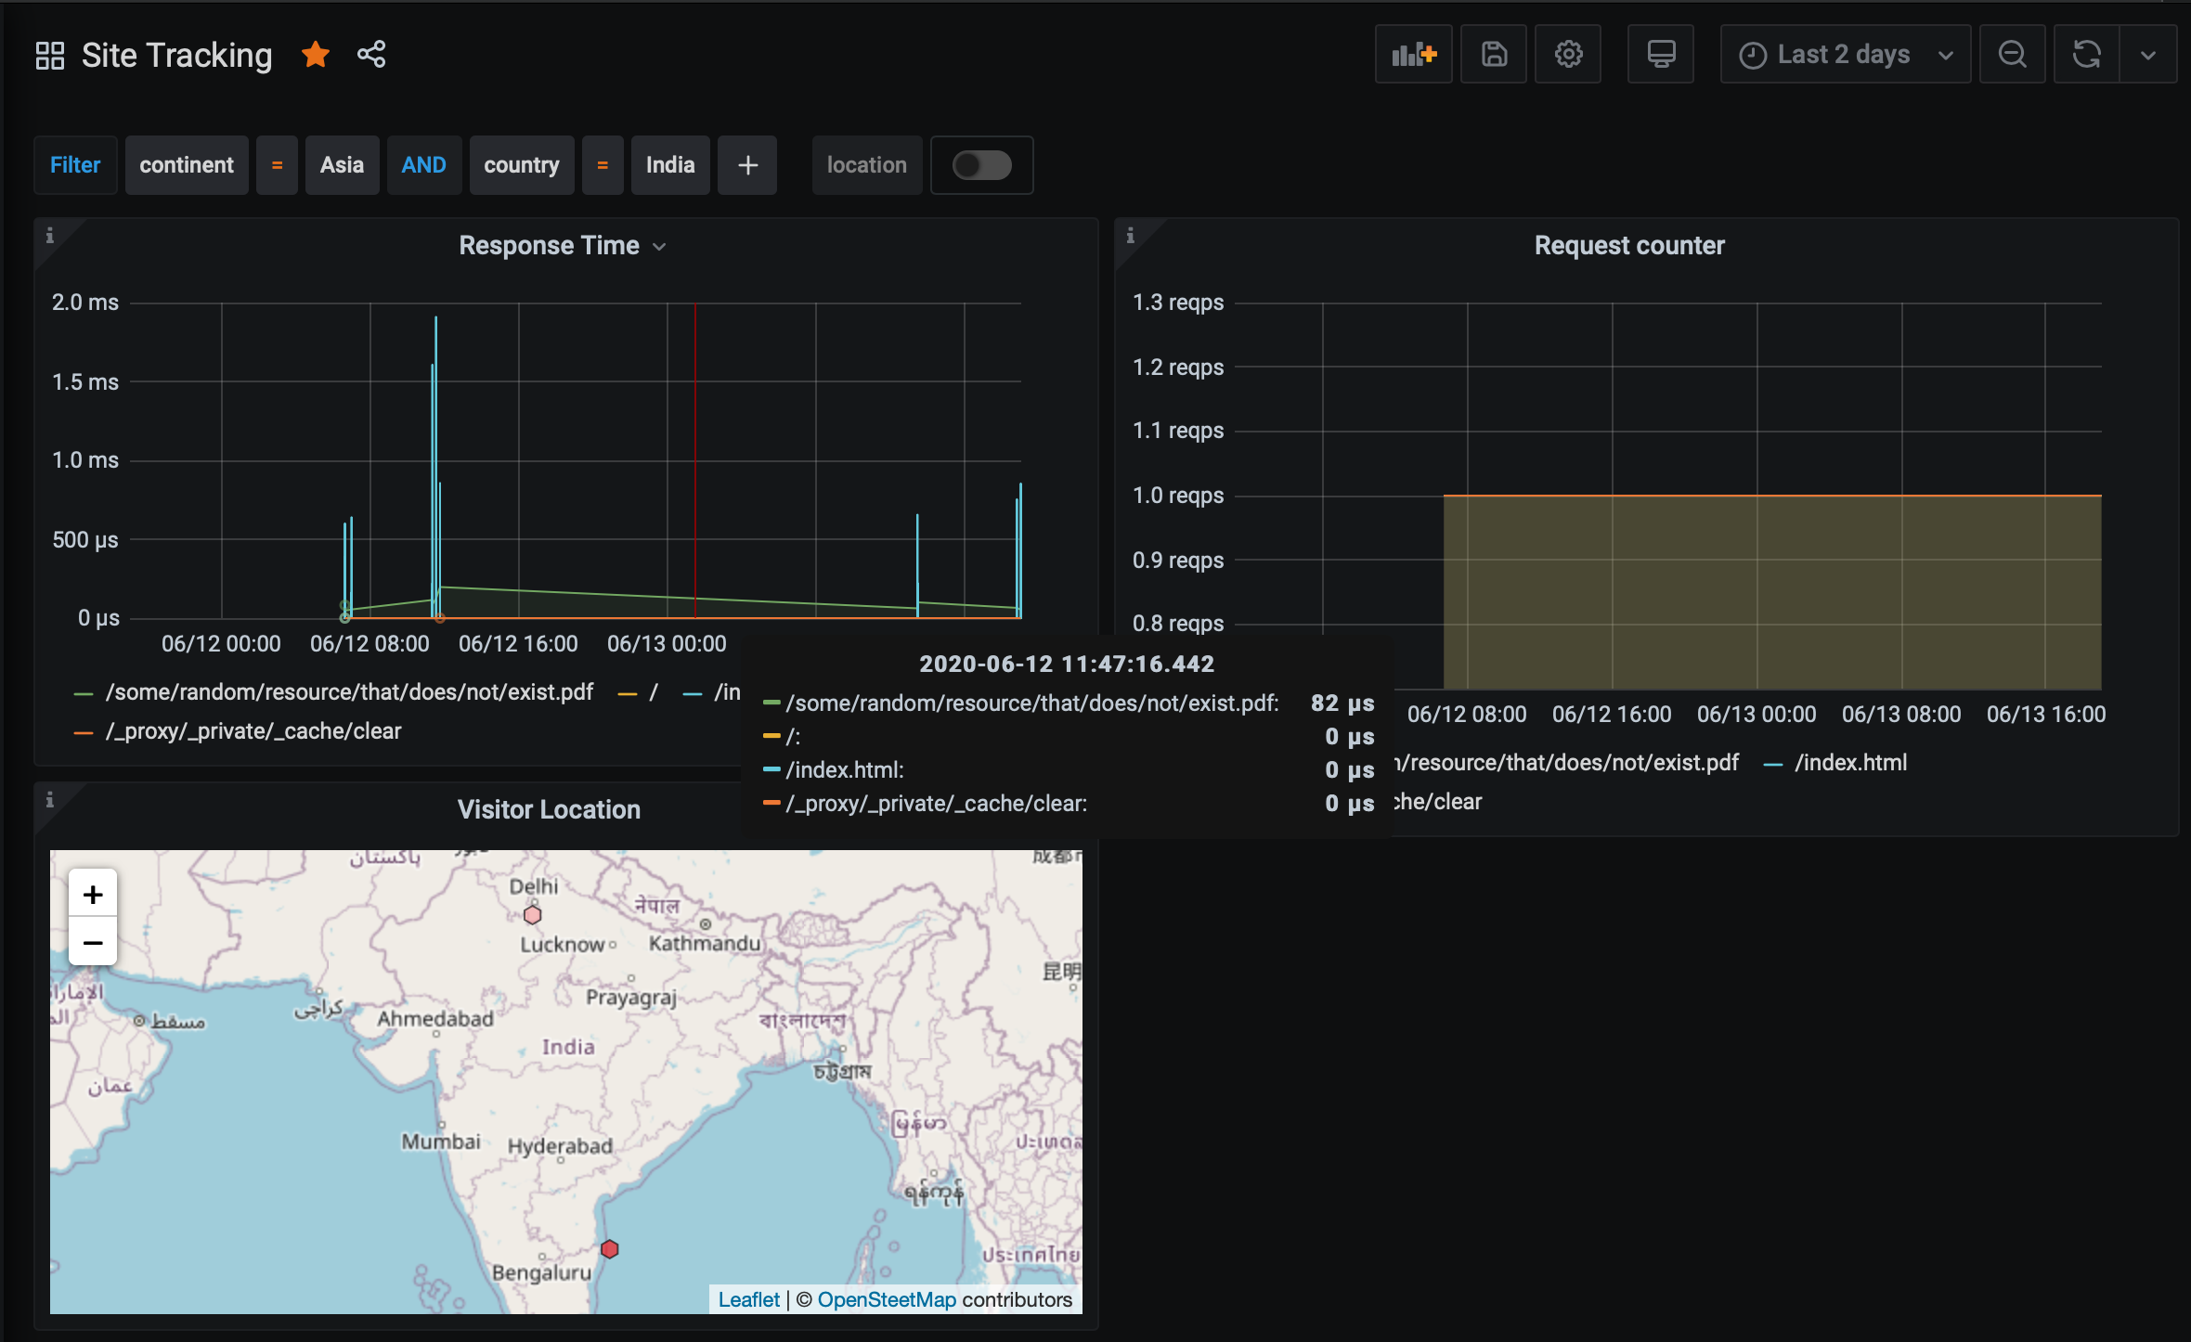Toggle the location switch
Image resolution: width=2191 pixels, height=1342 pixels.
coord(981,165)
